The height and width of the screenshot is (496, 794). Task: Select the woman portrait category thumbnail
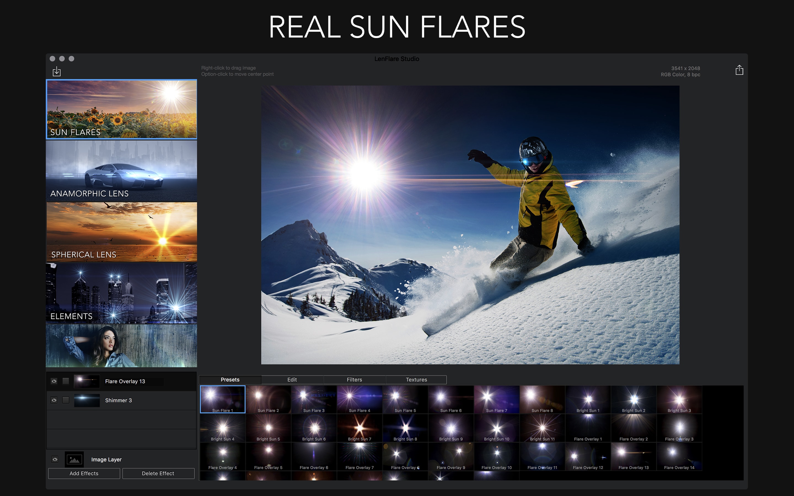pyautogui.click(x=121, y=346)
